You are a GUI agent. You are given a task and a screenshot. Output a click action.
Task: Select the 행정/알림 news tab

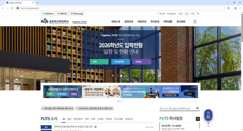[x=78, y=119]
